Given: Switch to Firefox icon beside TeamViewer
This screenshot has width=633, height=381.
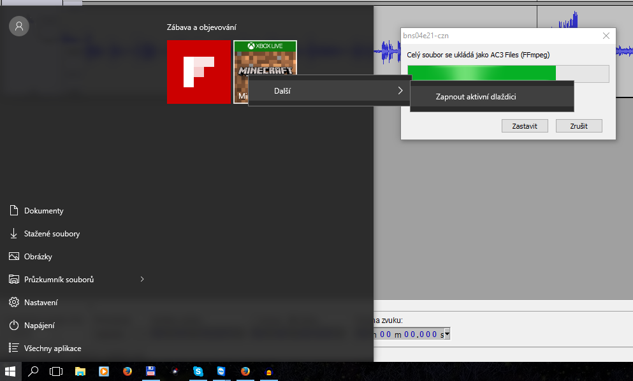Looking at the screenshot, I should pos(245,371).
